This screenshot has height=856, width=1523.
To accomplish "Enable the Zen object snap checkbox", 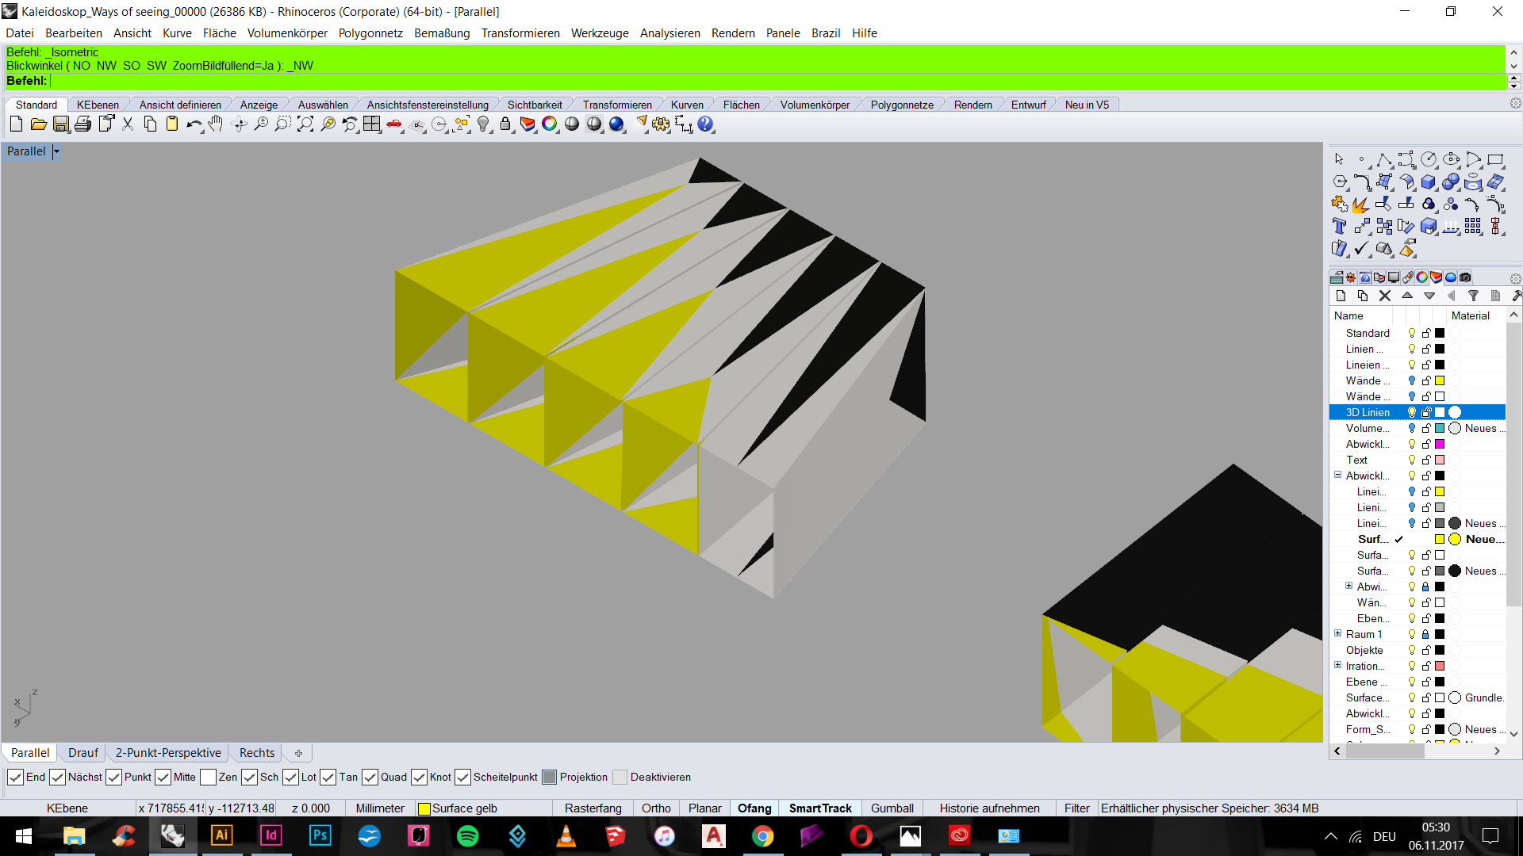I will point(209,778).
